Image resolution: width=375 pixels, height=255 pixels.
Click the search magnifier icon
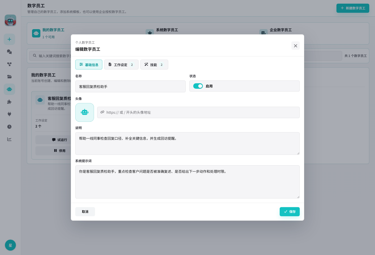pos(35,55)
